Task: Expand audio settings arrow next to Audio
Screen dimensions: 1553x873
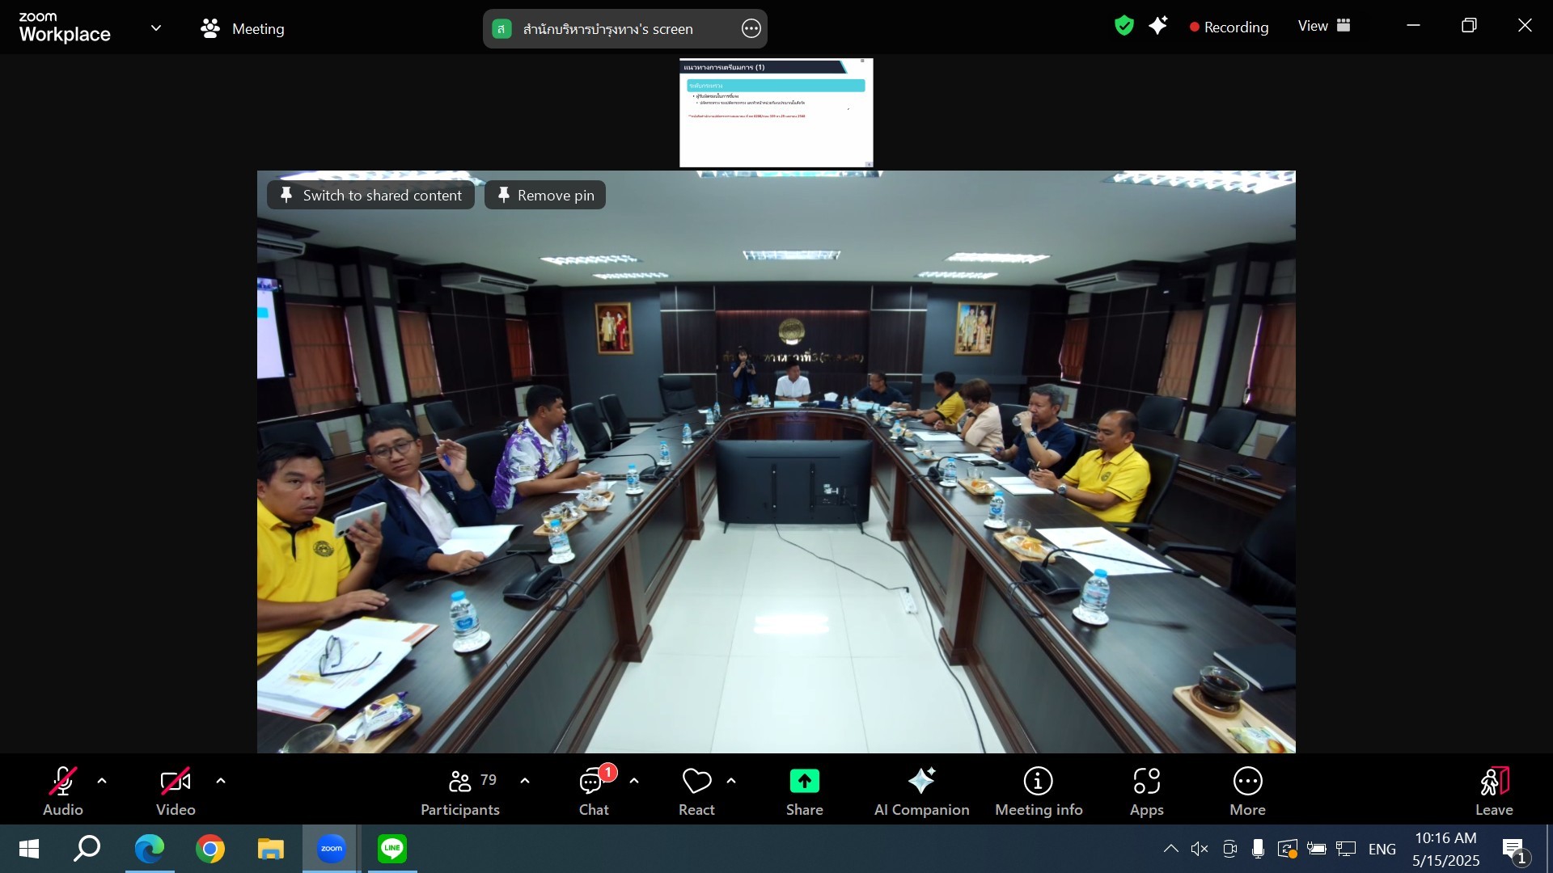Action: pyautogui.click(x=102, y=781)
